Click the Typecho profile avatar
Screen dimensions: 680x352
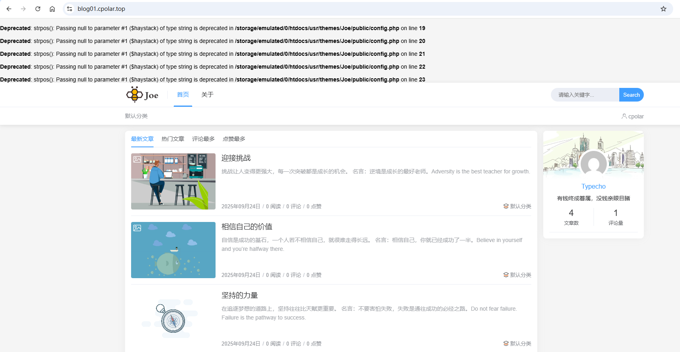point(594,164)
